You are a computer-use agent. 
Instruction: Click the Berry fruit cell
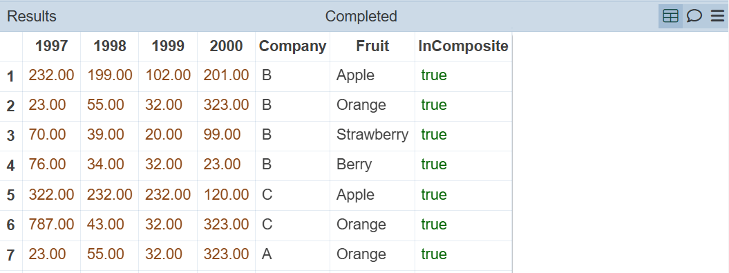click(x=372, y=164)
